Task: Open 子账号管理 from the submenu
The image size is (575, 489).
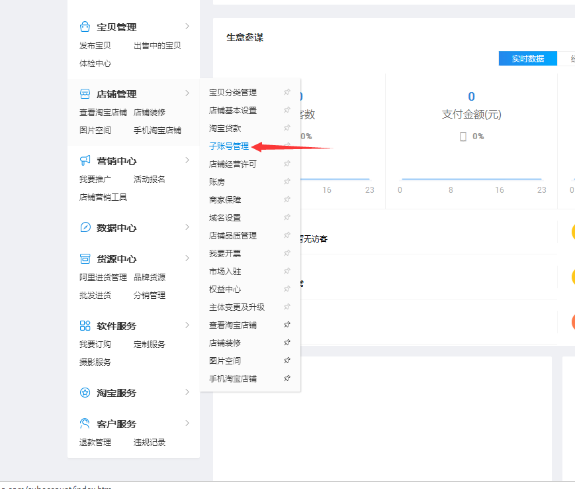Action: tap(229, 146)
